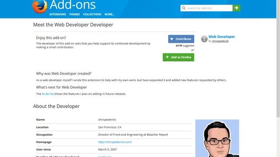Expand the More… menu
This screenshot has width=280, height=157.
coord(109,14)
